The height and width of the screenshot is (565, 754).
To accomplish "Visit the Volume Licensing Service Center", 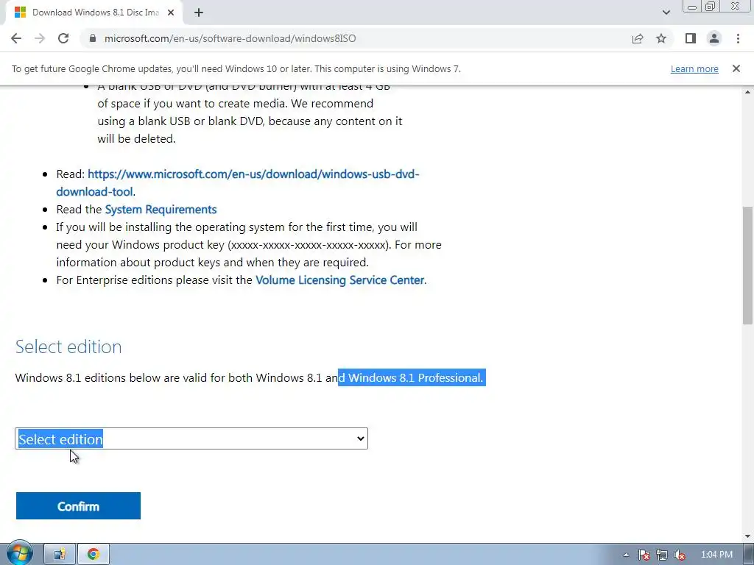I will (x=340, y=280).
